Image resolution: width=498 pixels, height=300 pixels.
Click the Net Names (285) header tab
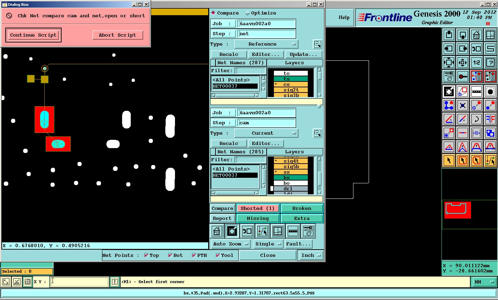pos(240,152)
